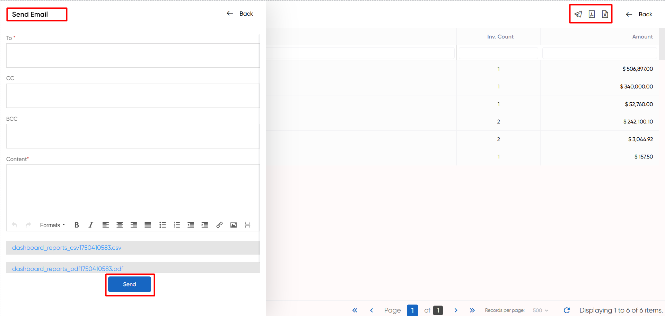This screenshot has width=665, height=316.
Task: Click the Amount filter field
Action: [x=600, y=53]
